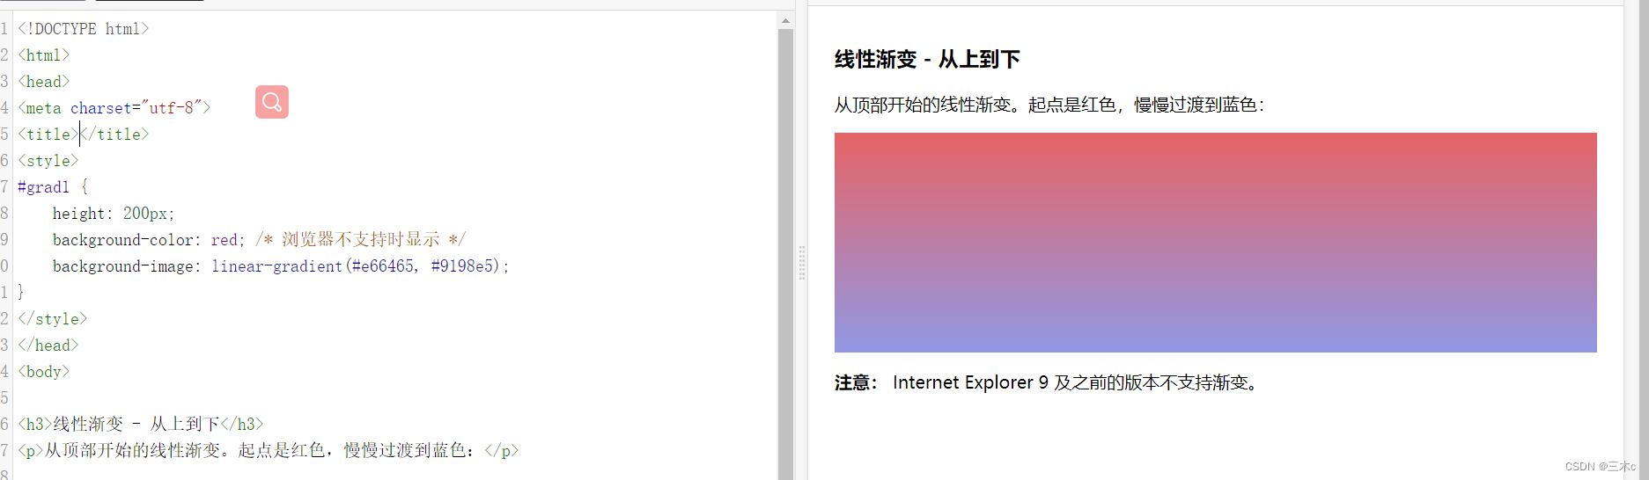The width and height of the screenshot is (1649, 480).
Task: Click the 'background-color: red;' declaration
Action: pos(149,240)
